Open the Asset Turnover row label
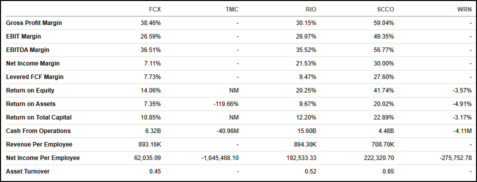The width and height of the screenshot is (477, 182). 27,171
